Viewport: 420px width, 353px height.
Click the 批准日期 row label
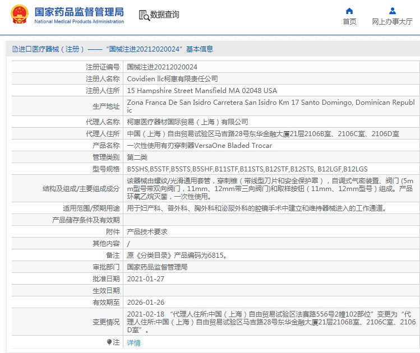tap(106, 279)
